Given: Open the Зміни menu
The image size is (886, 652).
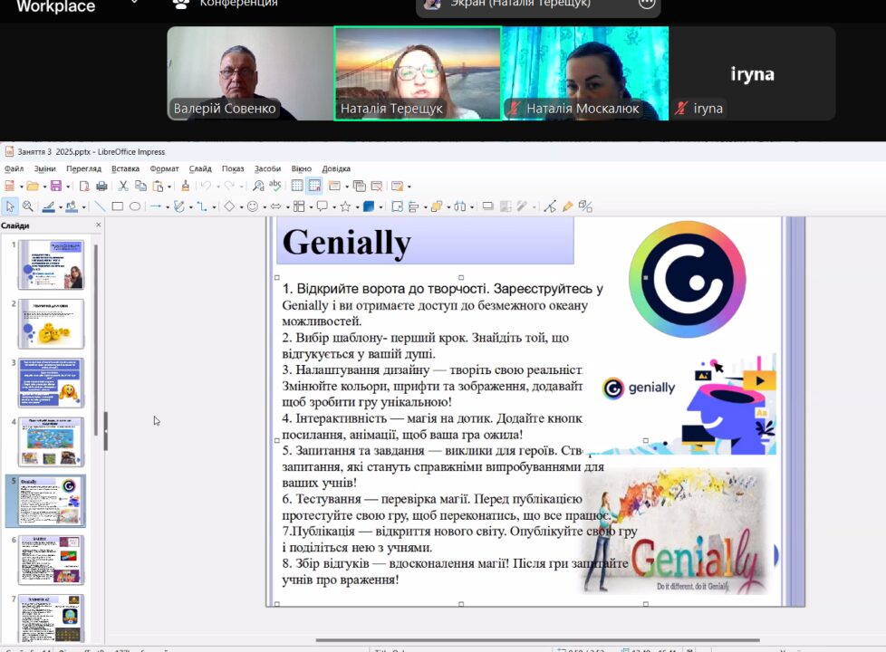Looking at the screenshot, I should [x=44, y=168].
